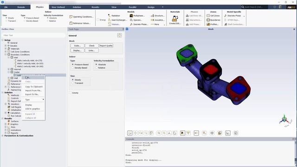
Task: Choose Edit... in the context menu
Action: coord(33,77)
